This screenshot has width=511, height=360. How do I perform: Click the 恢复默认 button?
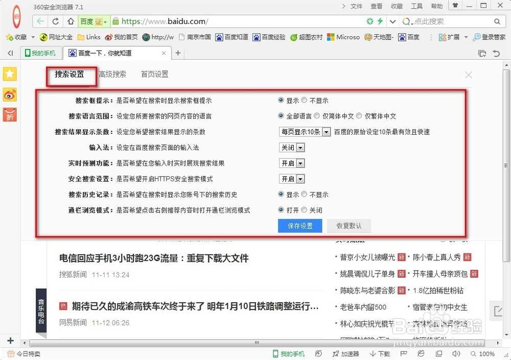349,226
